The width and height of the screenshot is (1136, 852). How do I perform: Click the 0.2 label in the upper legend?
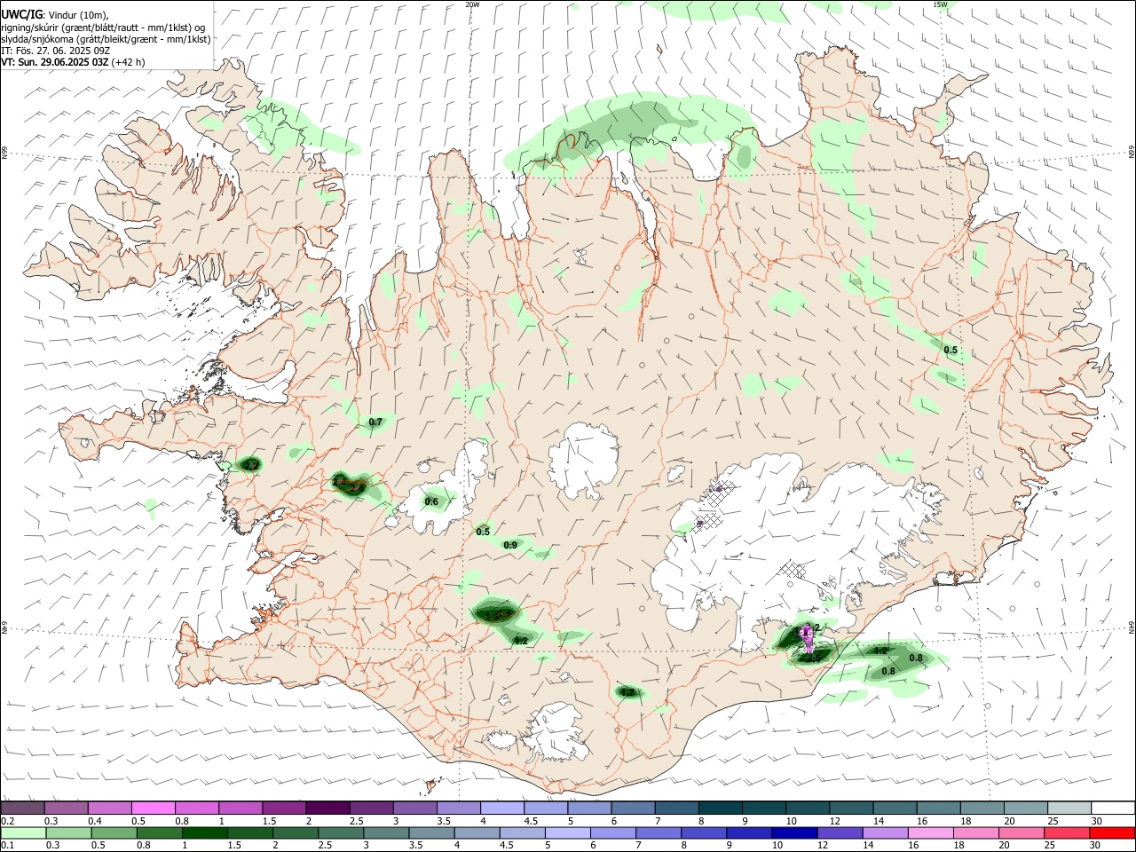[7, 821]
